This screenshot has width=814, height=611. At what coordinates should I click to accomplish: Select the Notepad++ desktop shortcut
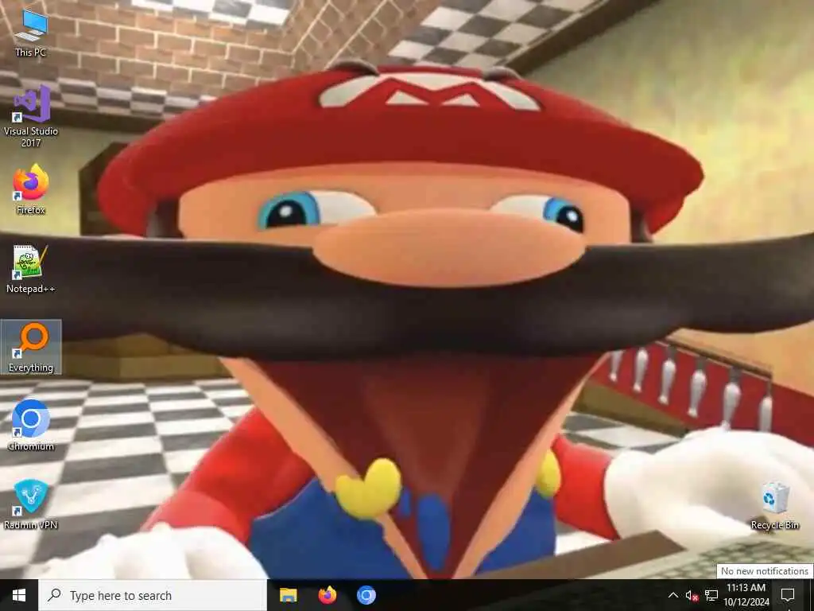pos(31,269)
